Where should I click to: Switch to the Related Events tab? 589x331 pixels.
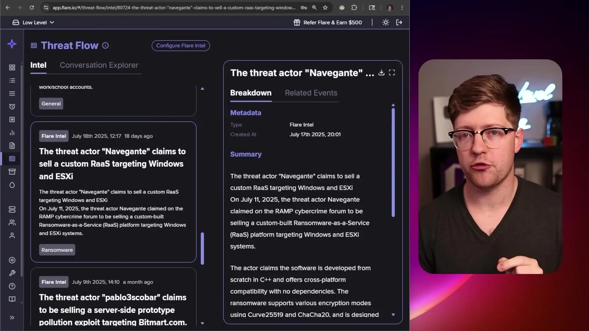311,93
